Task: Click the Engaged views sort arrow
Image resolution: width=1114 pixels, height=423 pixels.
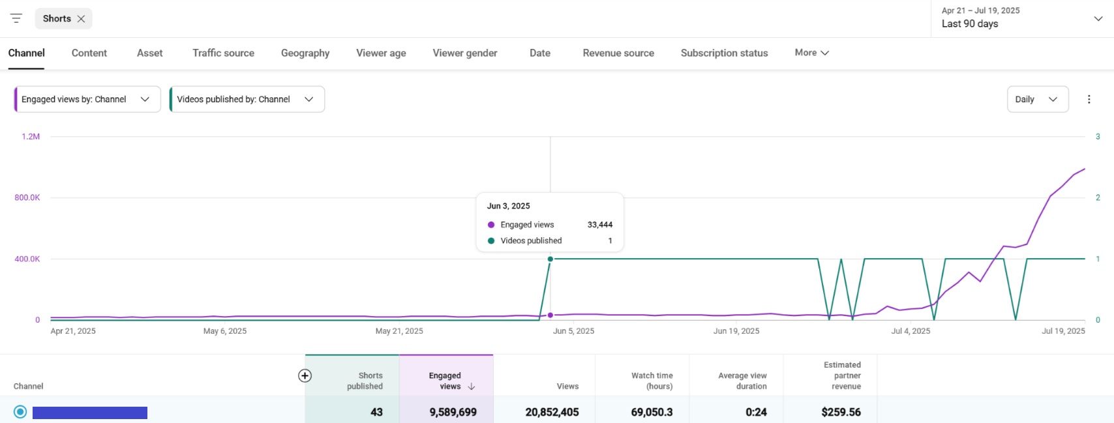Action: [x=472, y=387]
